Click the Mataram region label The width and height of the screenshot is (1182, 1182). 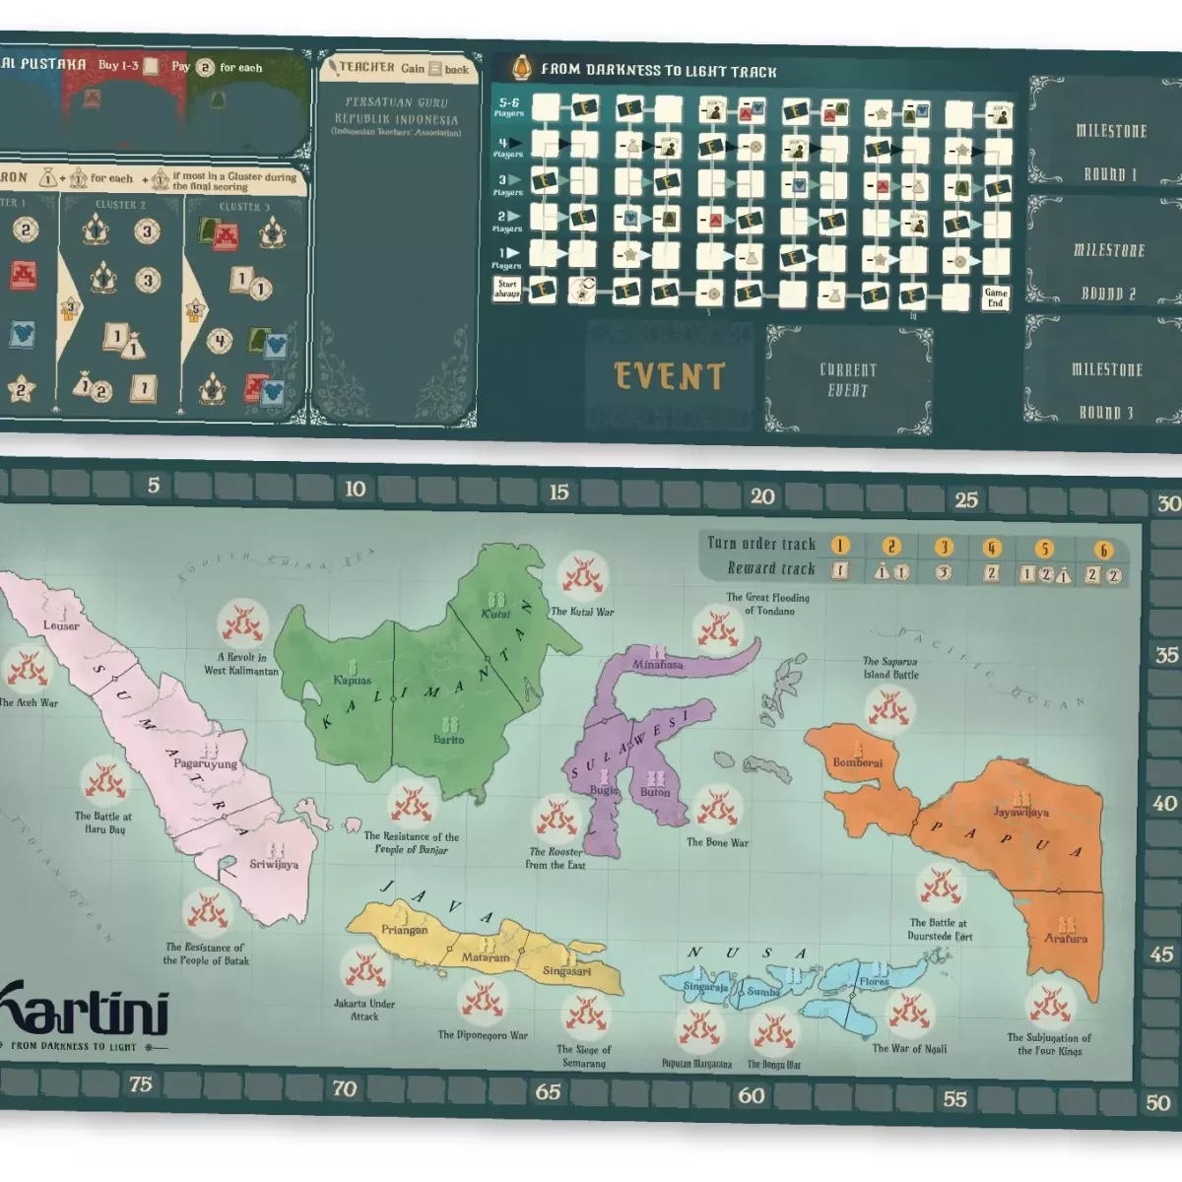click(x=486, y=957)
